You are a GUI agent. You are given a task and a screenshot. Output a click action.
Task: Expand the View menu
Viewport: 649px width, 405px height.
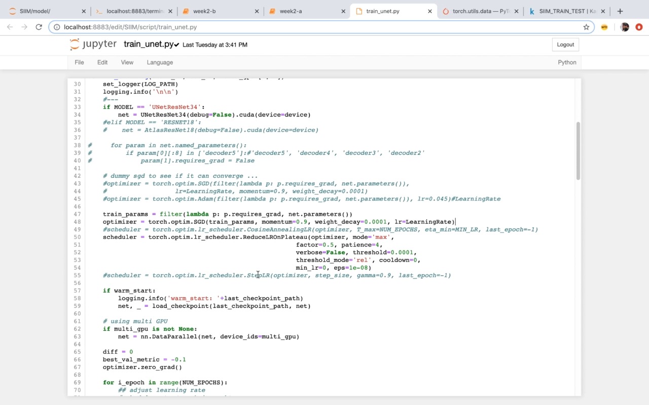127,62
